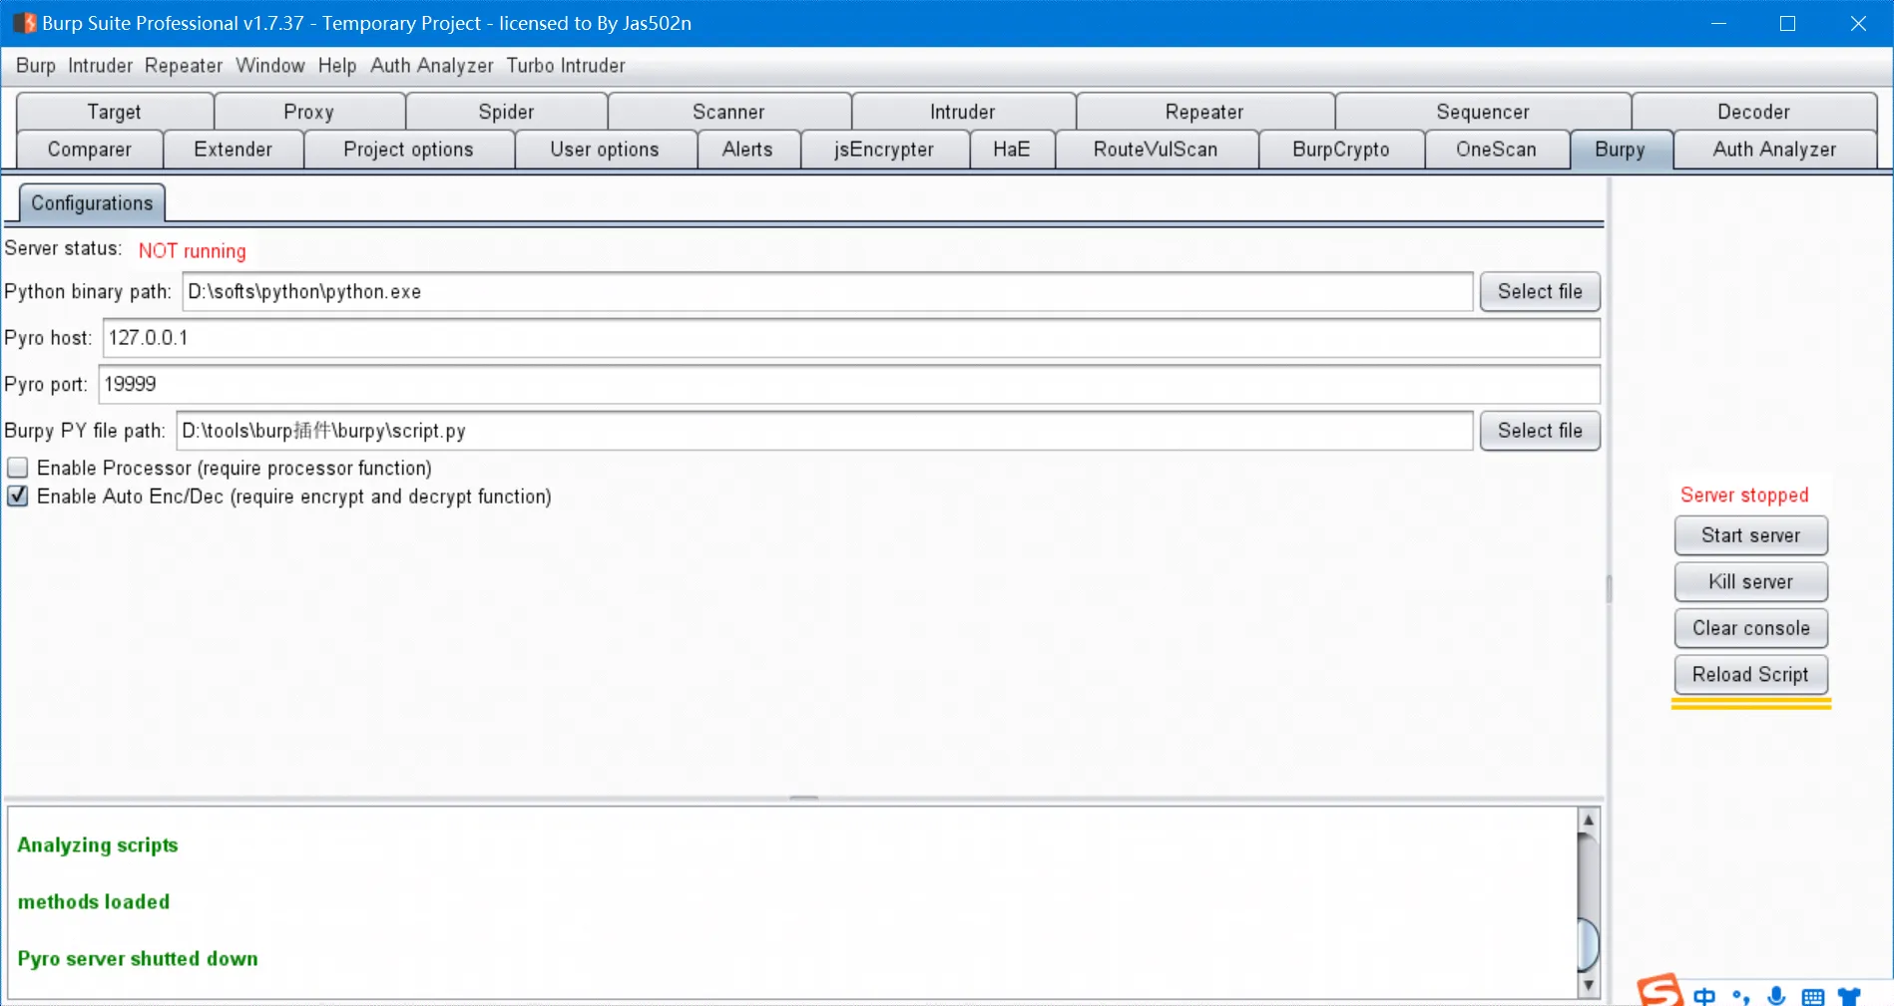The image size is (1894, 1006).
Task: Click the Start server button
Action: [x=1750, y=535]
